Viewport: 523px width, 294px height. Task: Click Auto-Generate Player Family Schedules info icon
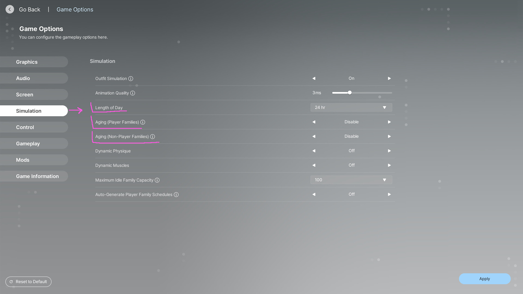tap(176, 195)
